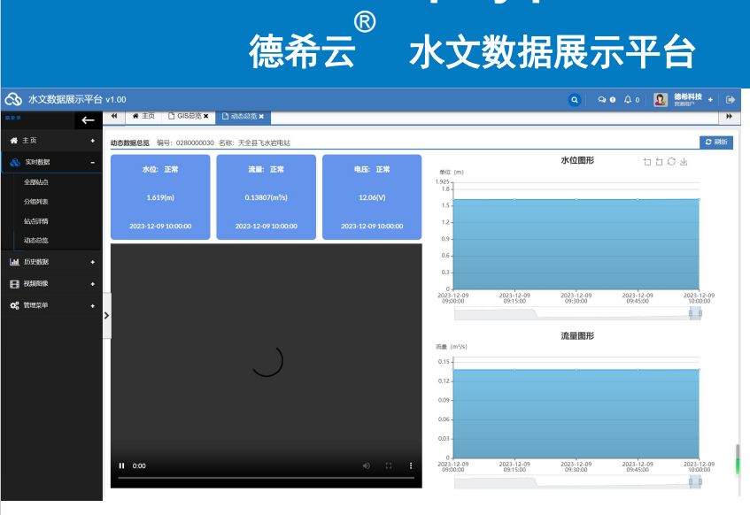Image resolution: width=750 pixels, height=515 pixels.
Task: Open the search icon in header
Action: (x=575, y=99)
